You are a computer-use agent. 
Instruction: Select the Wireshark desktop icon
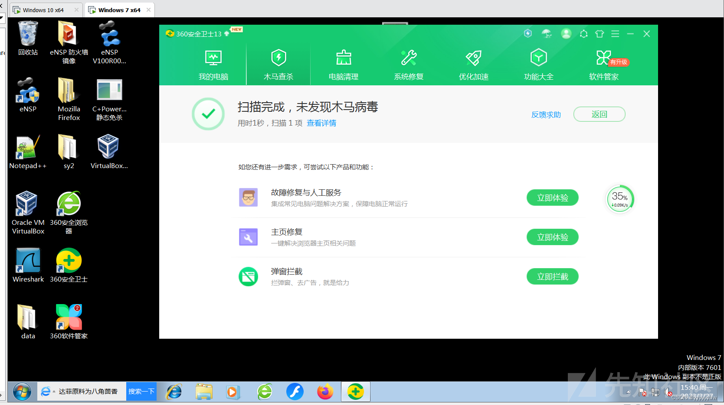click(28, 266)
